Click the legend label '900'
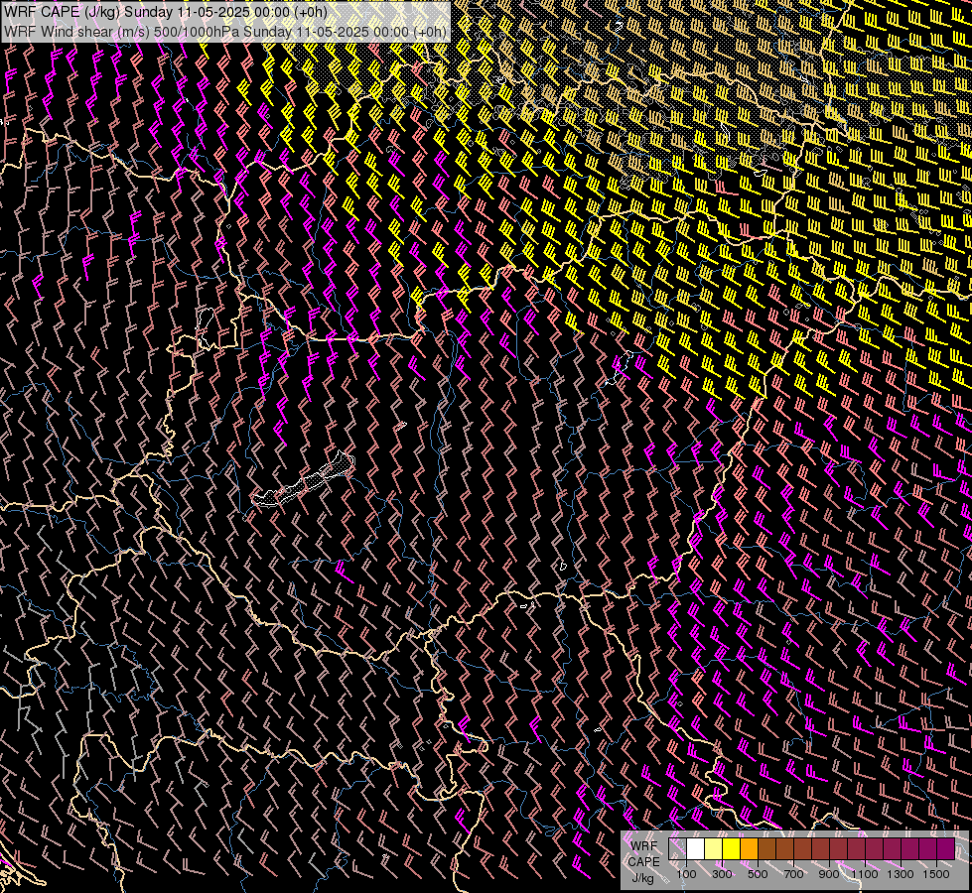Screen dimensions: 972x893 [829, 874]
